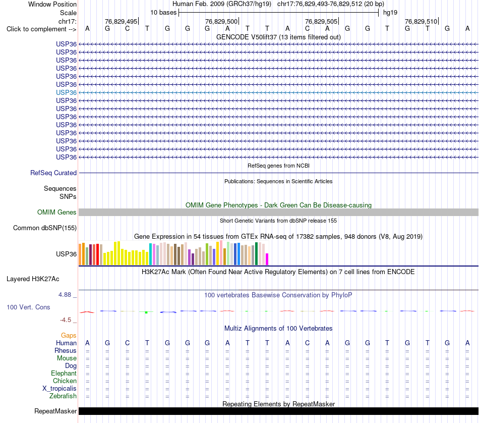This screenshot has width=479, height=423.
Task: Click the GENCODE V50lift37 track title
Action: [278, 37]
